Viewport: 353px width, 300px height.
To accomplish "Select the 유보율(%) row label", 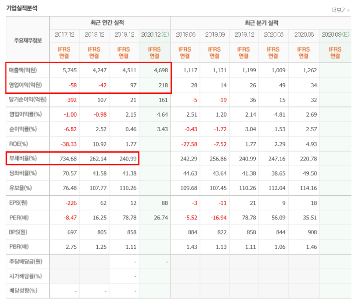I will pyautogui.click(x=20, y=188).
